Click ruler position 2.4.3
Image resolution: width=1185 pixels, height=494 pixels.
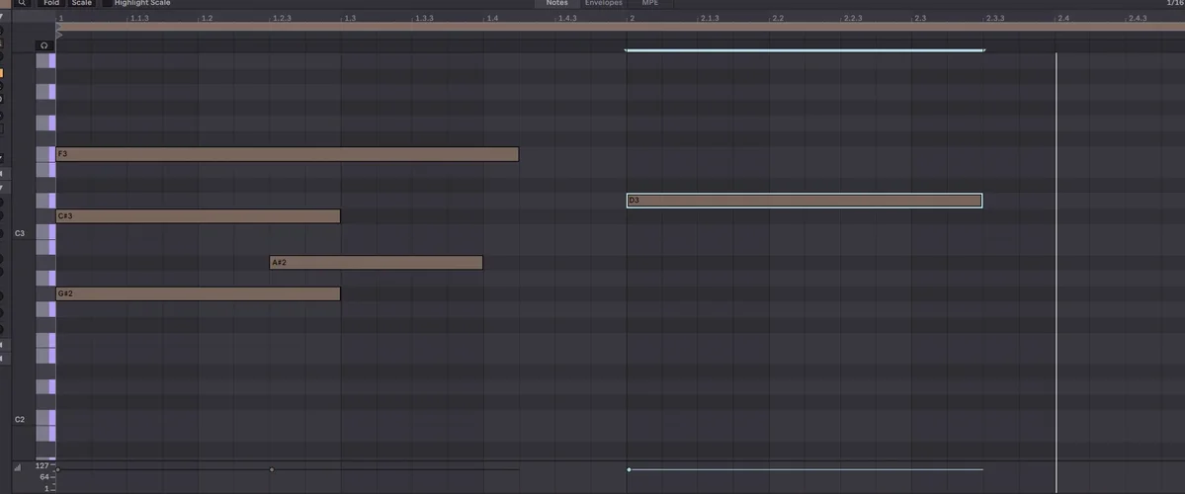[x=1137, y=18]
